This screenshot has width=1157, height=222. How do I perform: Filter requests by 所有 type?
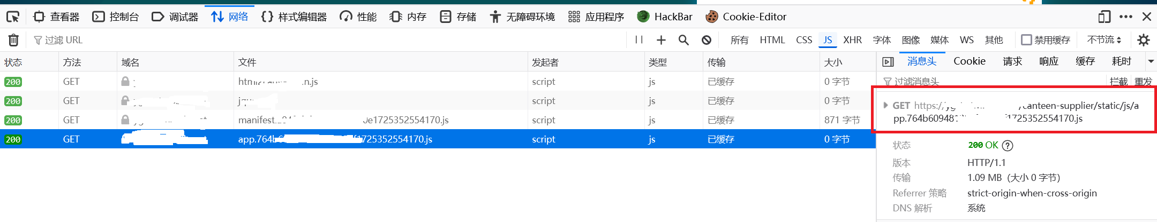(739, 40)
